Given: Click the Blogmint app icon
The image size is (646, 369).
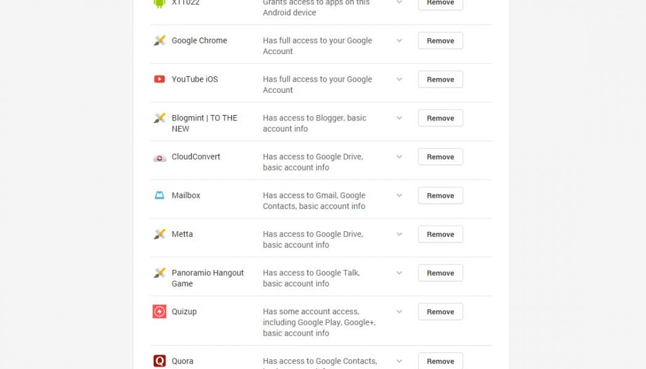Looking at the screenshot, I should coord(159,118).
